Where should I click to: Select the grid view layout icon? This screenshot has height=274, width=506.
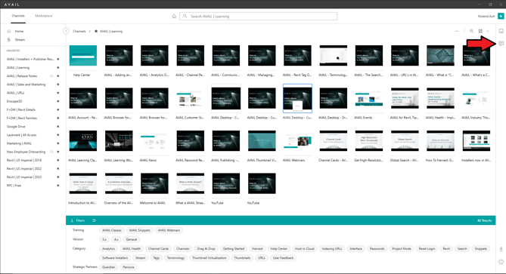480,31
